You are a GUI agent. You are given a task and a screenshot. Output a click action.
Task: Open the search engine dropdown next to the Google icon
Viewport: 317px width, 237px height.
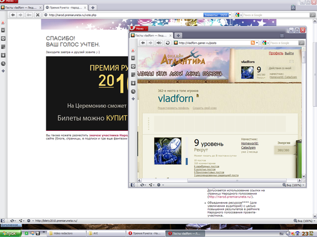pyautogui.click(x=268, y=43)
